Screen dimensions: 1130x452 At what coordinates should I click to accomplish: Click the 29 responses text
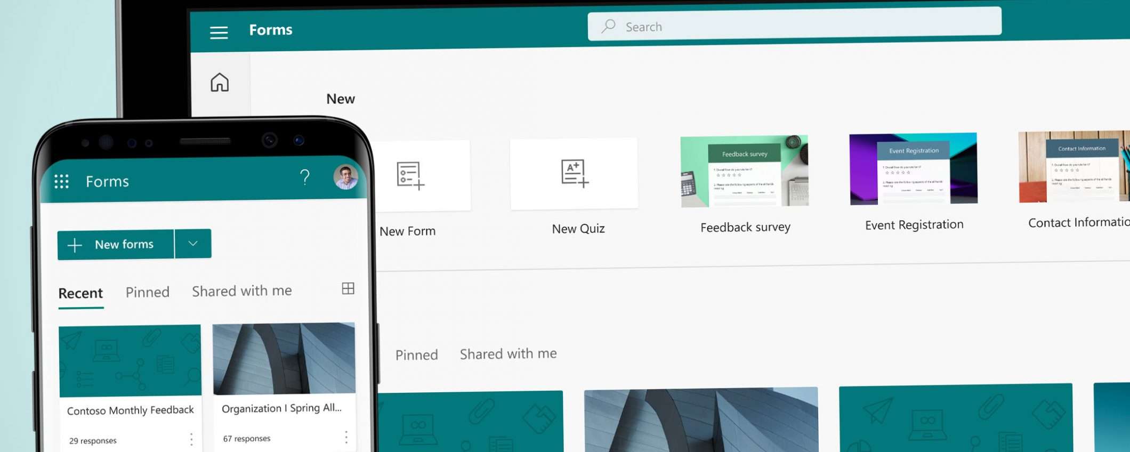[93, 441]
